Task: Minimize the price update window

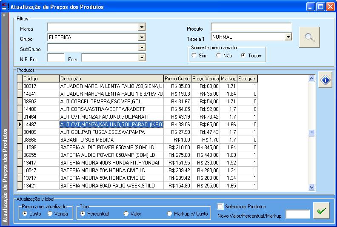Action: point(311,6)
